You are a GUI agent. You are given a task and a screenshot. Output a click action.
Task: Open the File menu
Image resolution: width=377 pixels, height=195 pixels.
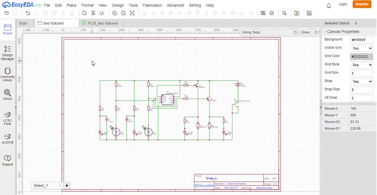(47, 5)
